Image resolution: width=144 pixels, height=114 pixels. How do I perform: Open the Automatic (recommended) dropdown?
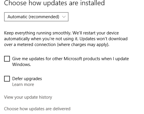pyautogui.click(x=36, y=17)
